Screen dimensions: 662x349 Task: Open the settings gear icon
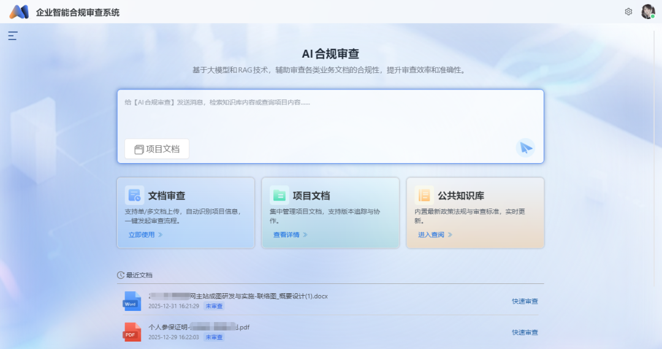(x=628, y=12)
